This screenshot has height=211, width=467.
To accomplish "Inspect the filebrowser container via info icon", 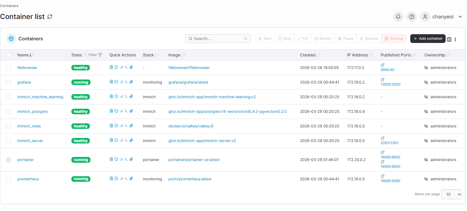I will tap(116, 67).
